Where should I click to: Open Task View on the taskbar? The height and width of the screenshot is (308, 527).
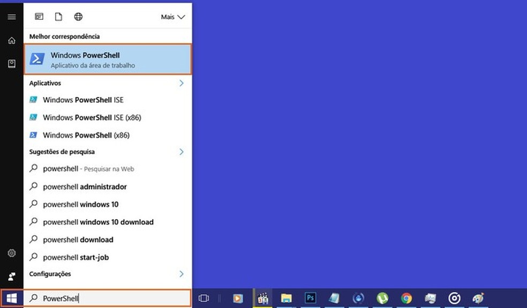[x=204, y=298]
